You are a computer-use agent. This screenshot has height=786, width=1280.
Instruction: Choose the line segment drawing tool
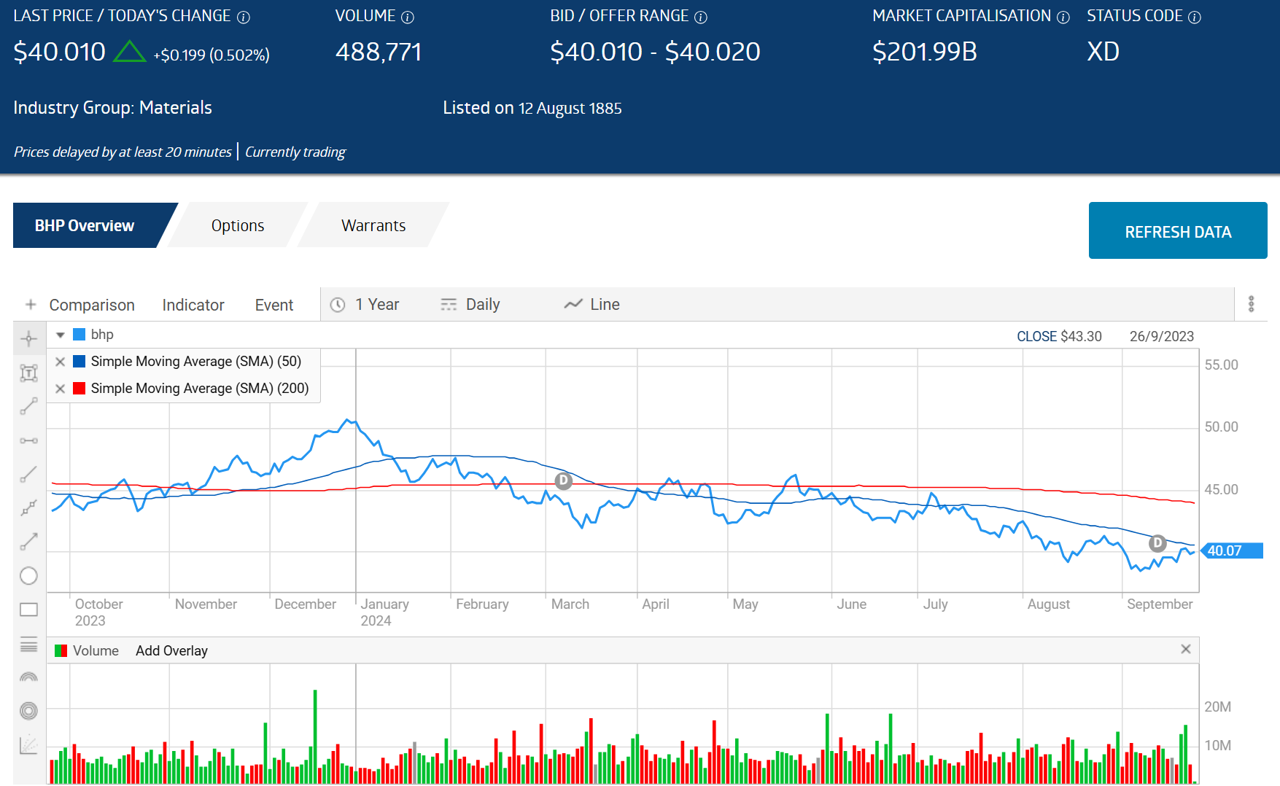click(x=28, y=407)
